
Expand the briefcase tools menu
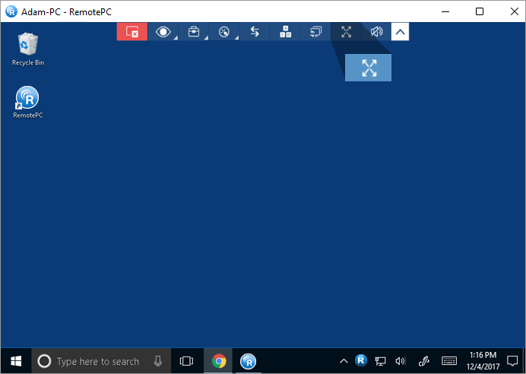pos(194,32)
